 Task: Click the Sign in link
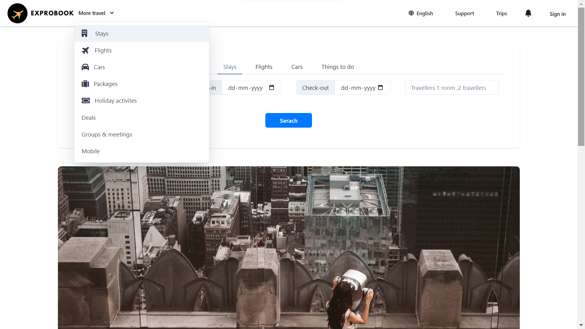point(558,14)
